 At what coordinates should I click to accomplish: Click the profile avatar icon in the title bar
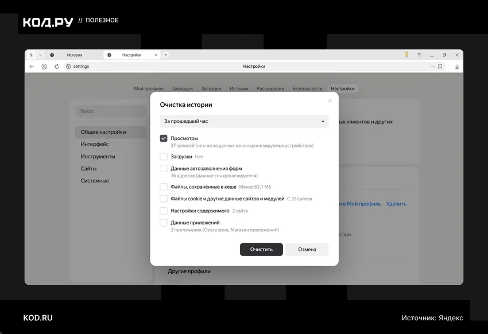406,55
